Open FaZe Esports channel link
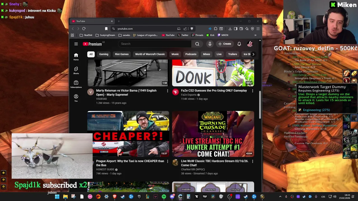Viewport: 358px width, 201px height. click(189, 95)
